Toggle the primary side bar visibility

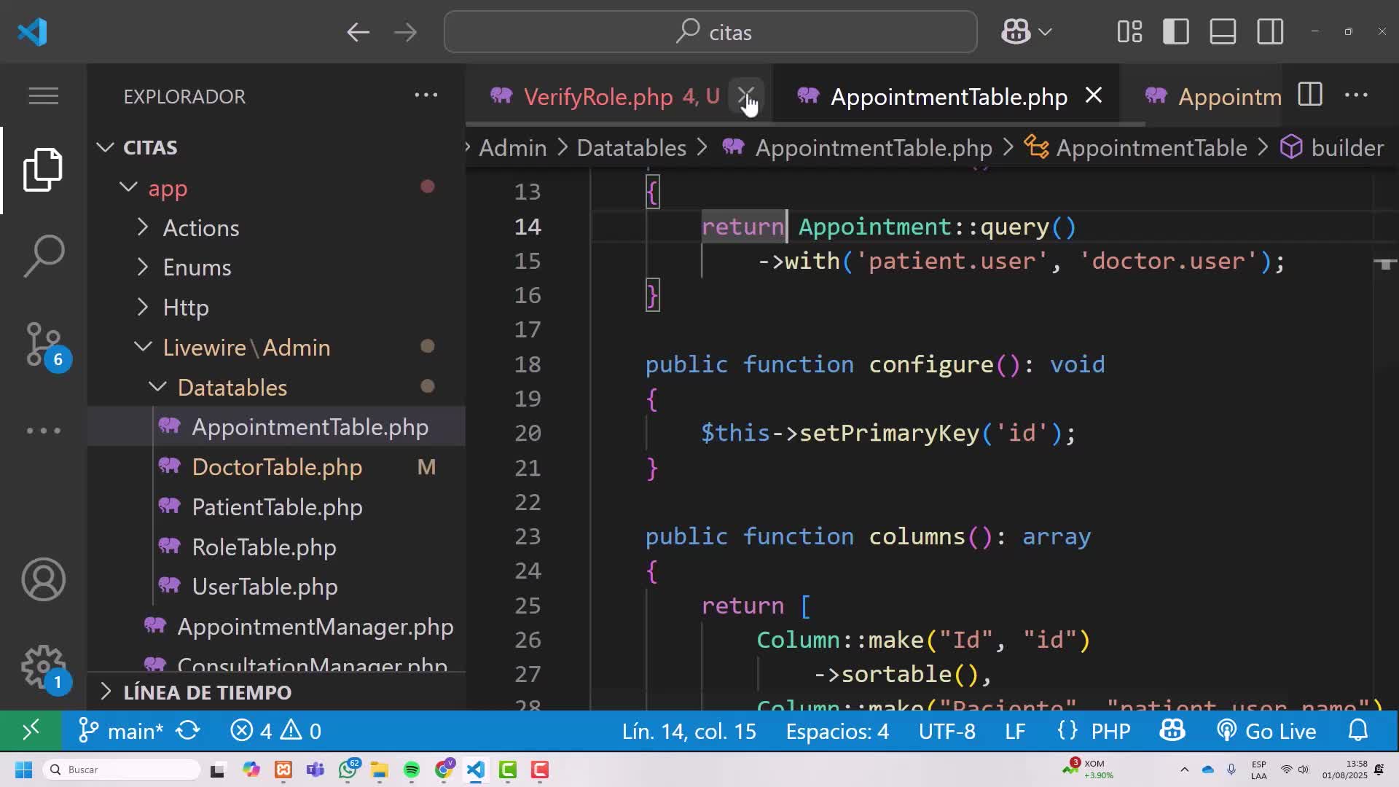[1176, 32]
